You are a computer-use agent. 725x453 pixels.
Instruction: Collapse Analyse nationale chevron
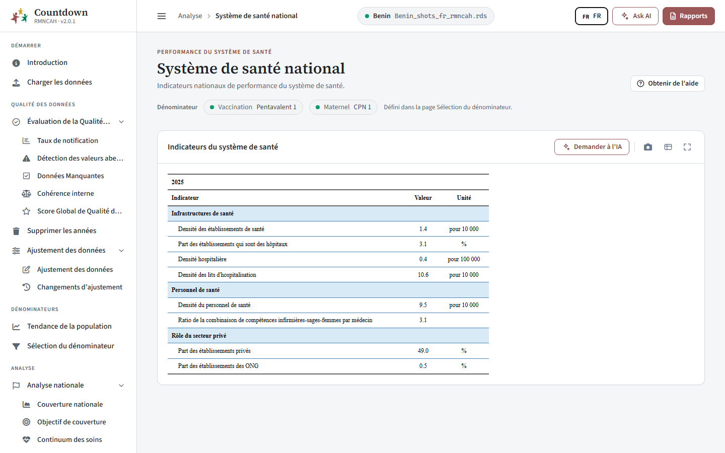click(121, 386)
